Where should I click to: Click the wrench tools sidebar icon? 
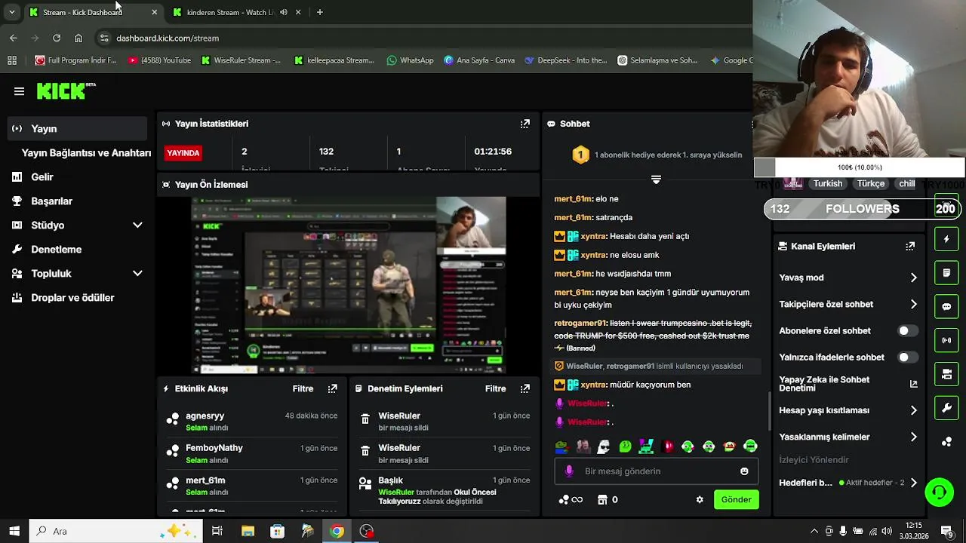(946, 408)
